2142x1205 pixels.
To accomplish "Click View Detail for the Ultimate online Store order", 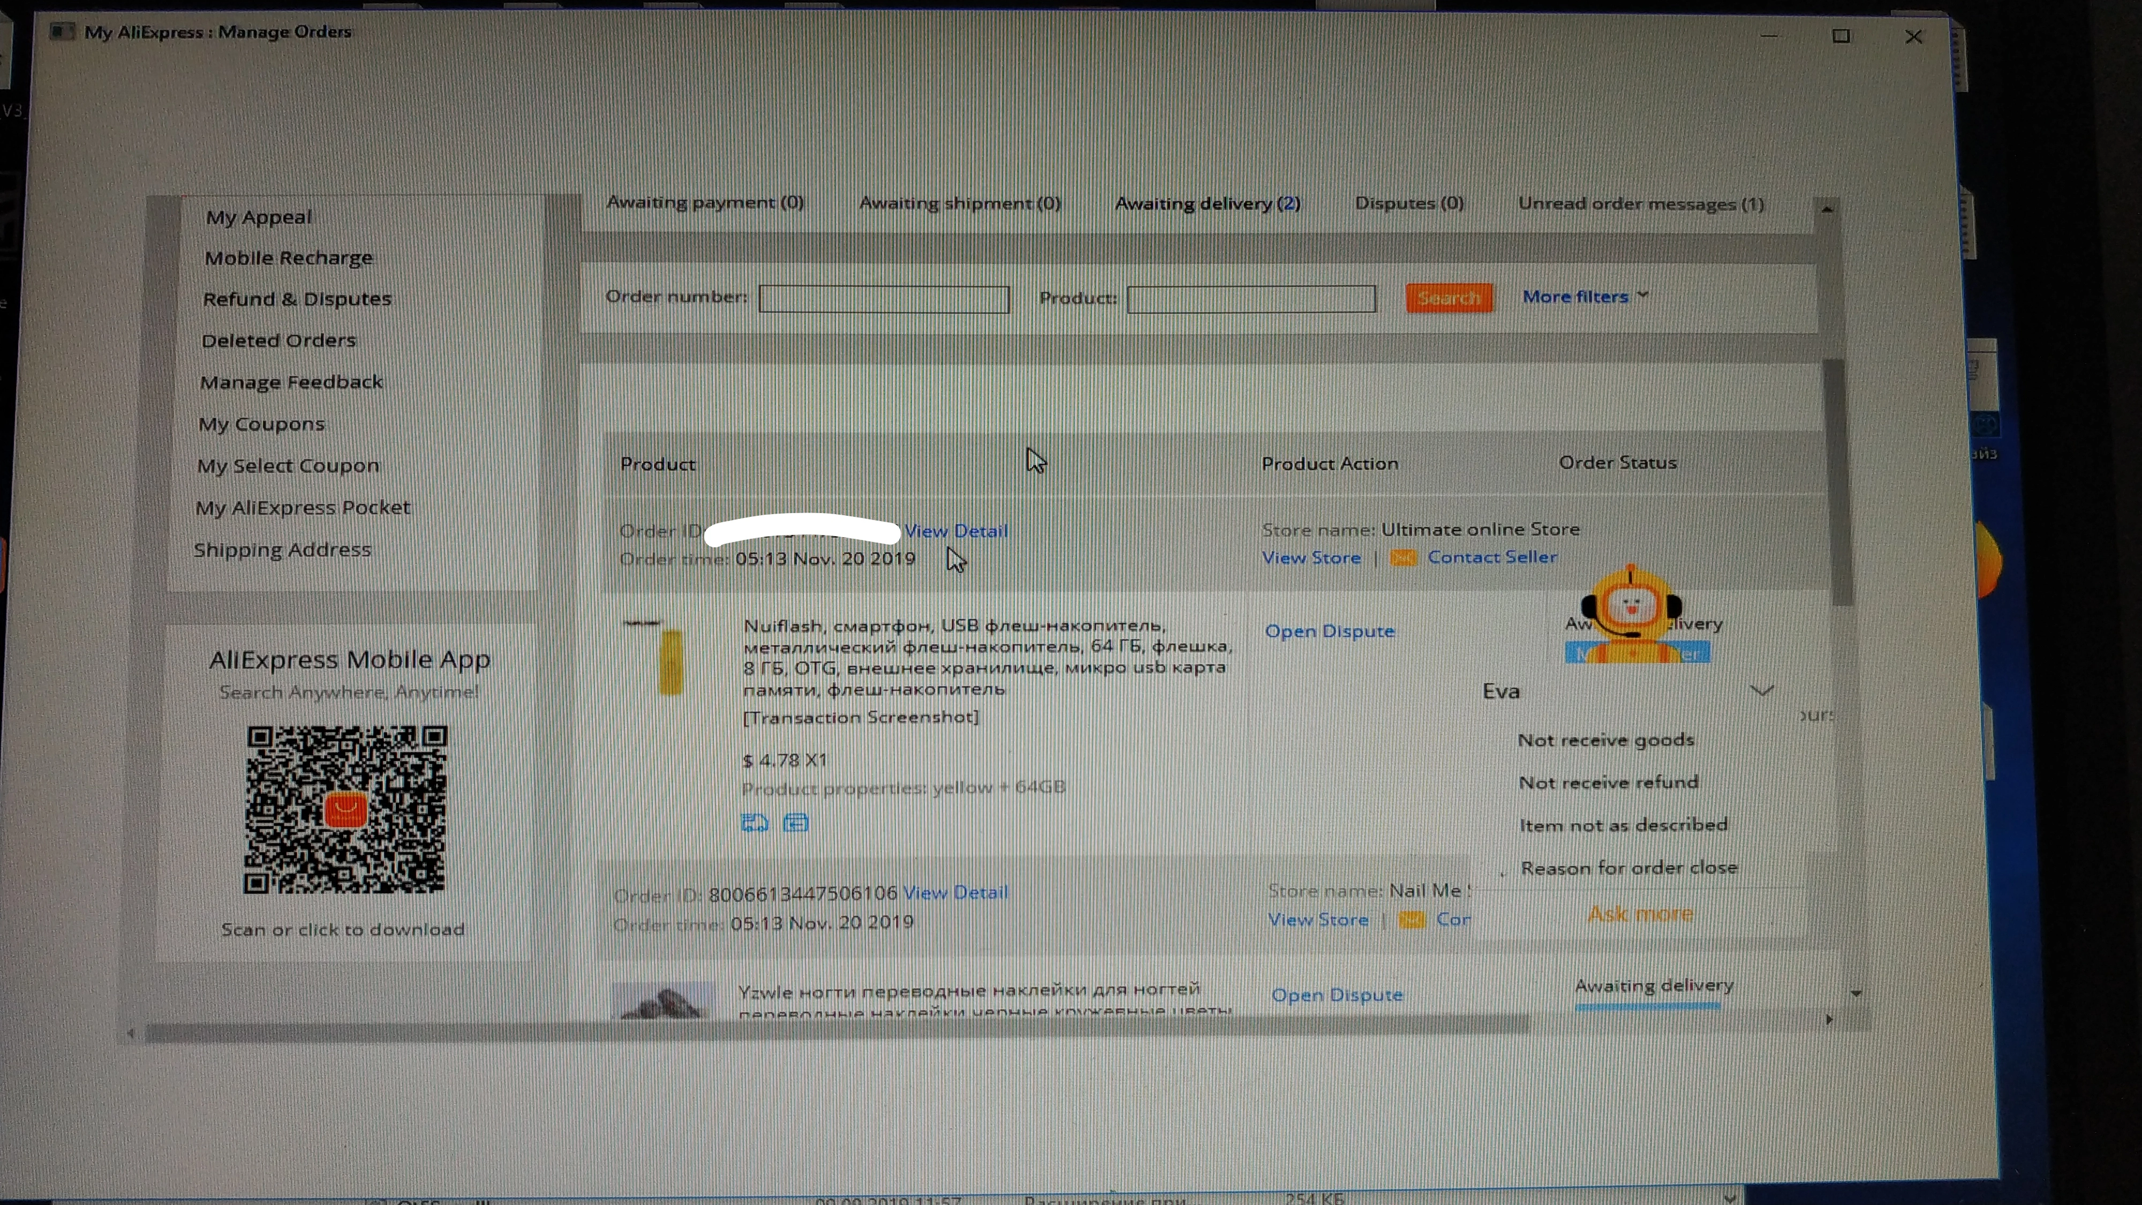I will (956, 531).
